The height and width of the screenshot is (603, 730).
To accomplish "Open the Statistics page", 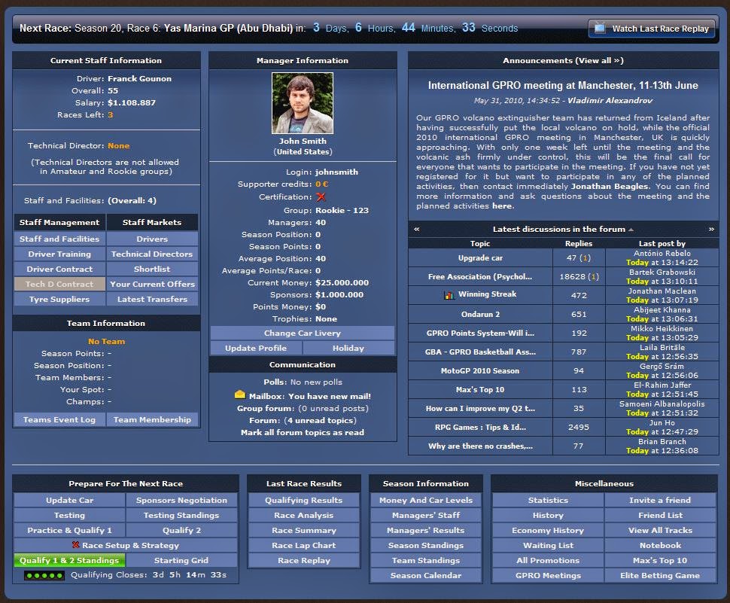I will [x=548, y=500].
